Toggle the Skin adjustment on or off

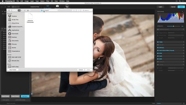[158, 59]
